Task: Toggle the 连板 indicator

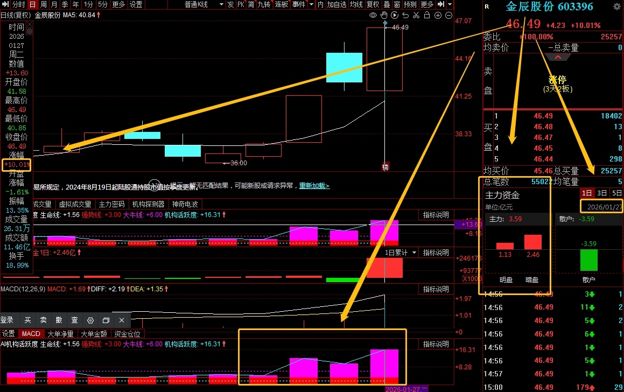Action: pyautogui.click(x=282, y=4)
